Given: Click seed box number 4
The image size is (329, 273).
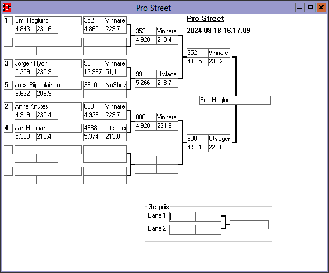Looking at the screenshot, I should coord(8,128).
